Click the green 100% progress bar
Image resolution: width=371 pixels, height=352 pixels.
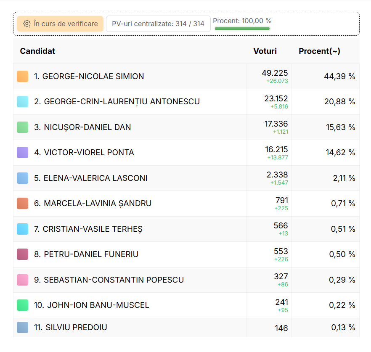pos(242,29)
